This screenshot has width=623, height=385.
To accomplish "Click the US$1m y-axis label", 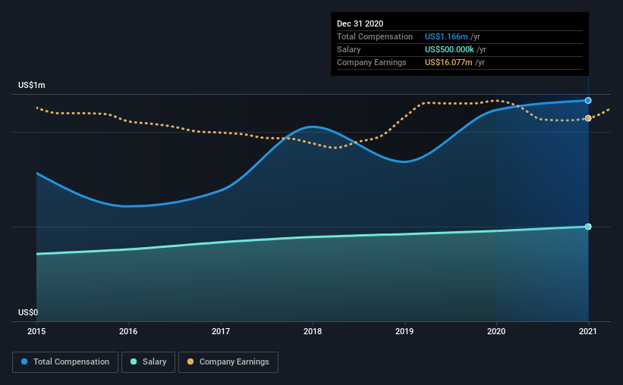I will 32,86.
